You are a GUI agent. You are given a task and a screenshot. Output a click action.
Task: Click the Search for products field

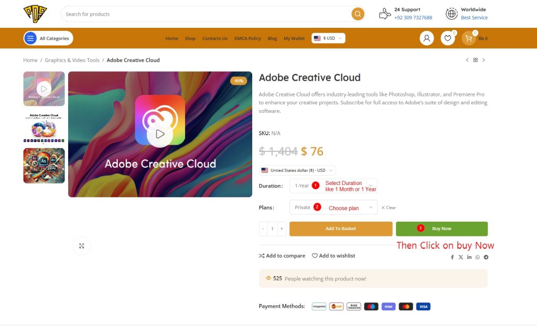tap(206, 14)
